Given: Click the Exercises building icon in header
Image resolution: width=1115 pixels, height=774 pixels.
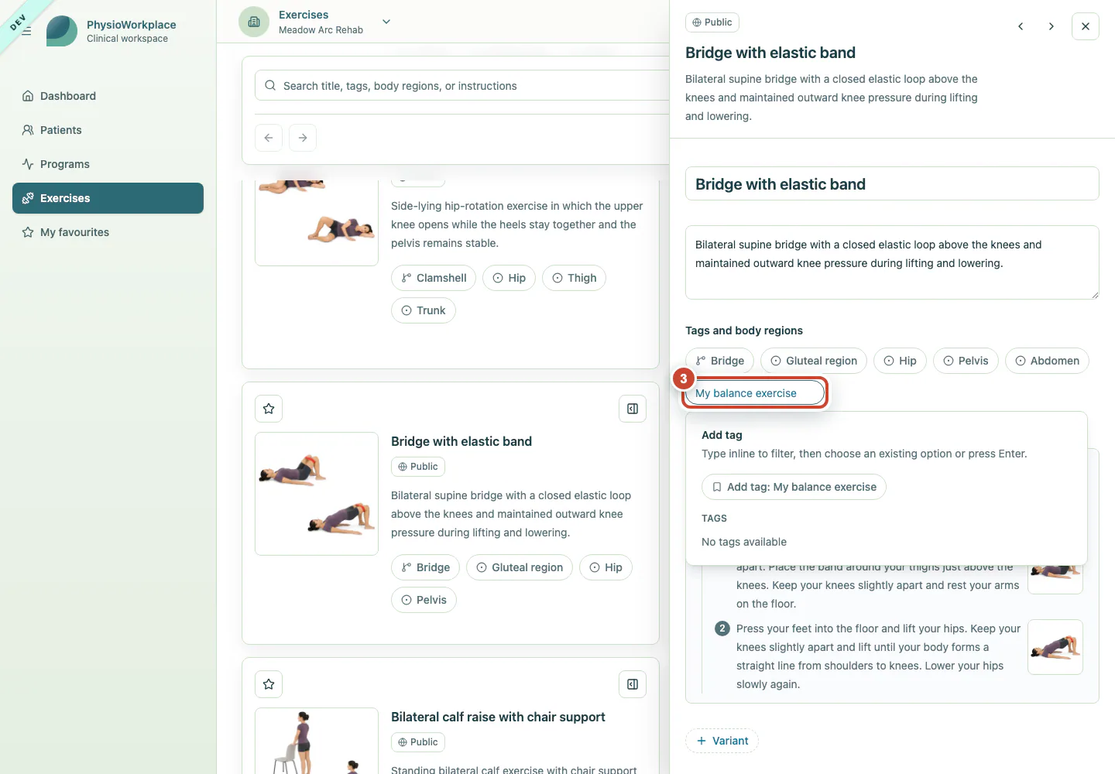Looking at the screenshot, I should [x=254, y=22].
